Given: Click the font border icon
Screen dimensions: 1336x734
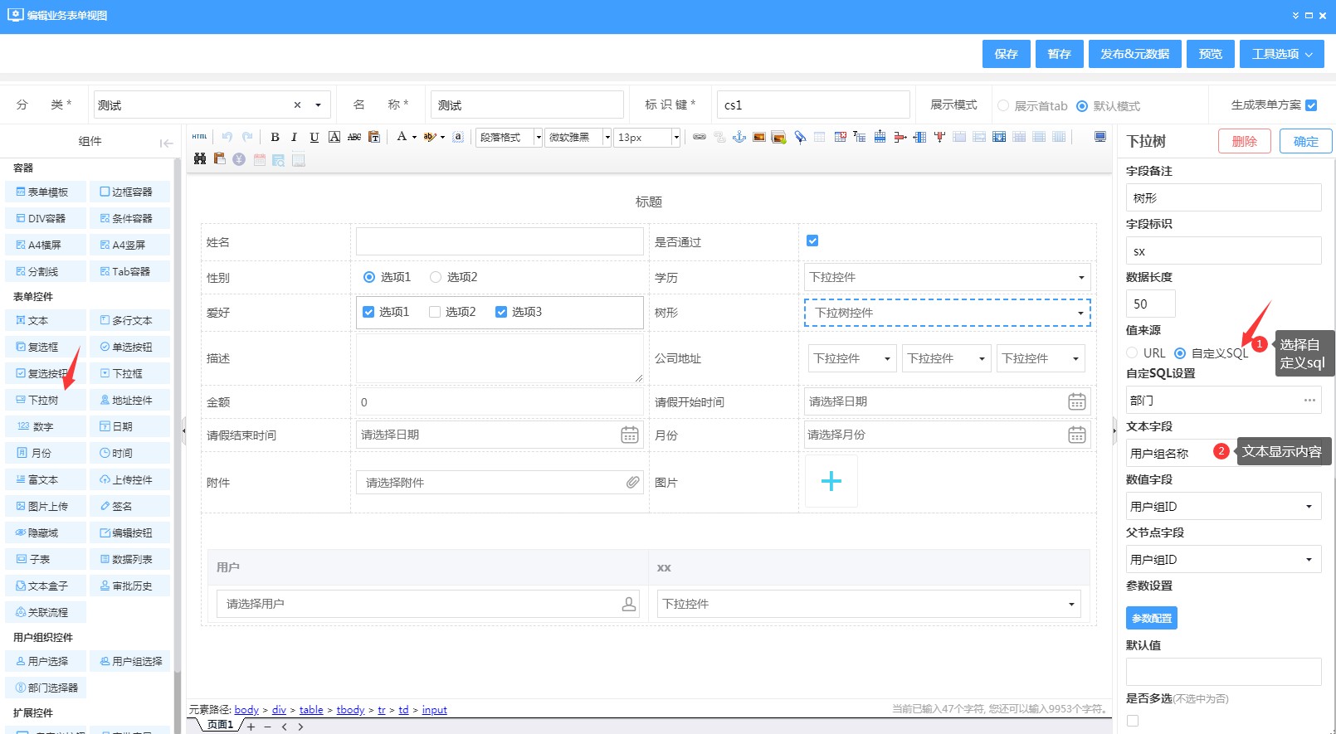Looking at the screenshot, I should (334, 137).
